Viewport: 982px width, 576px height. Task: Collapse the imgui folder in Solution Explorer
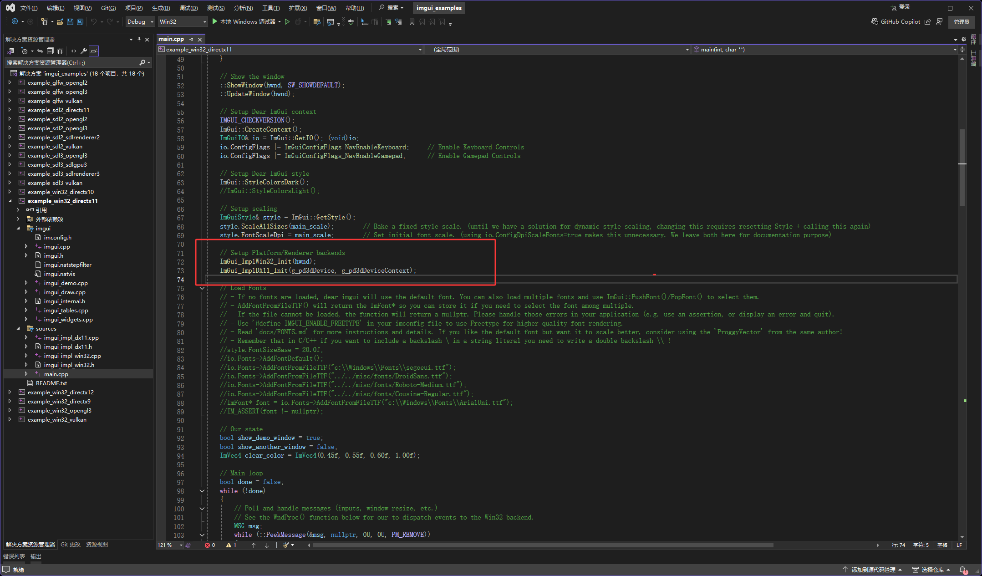18,228
